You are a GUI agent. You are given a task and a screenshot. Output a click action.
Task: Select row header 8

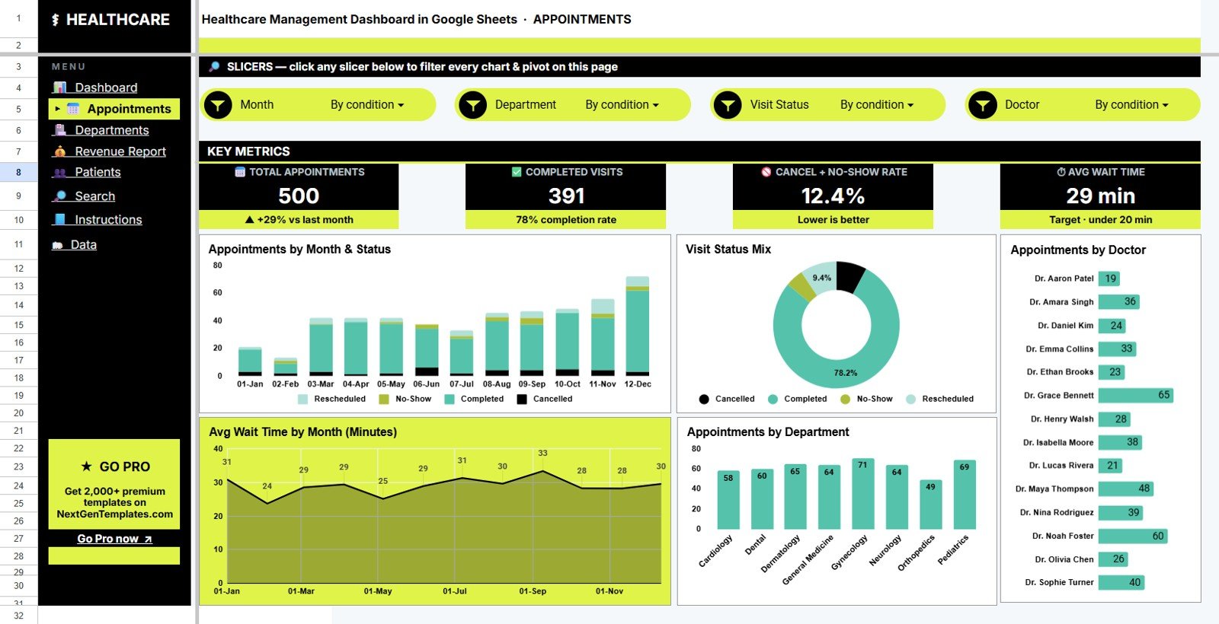pyautogui.click(x=18, y=172)
